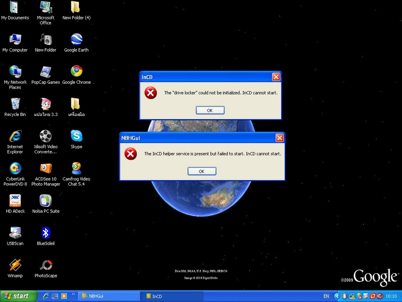Select the Google Chrome desktop icon

(x=77, y=75)
